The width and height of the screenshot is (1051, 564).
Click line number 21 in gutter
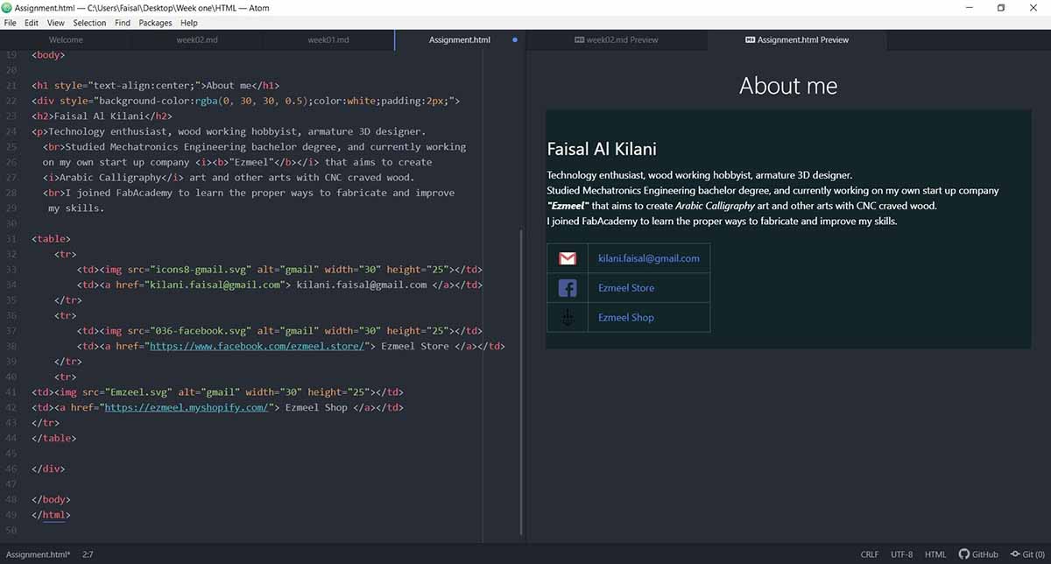click(11, 85)
